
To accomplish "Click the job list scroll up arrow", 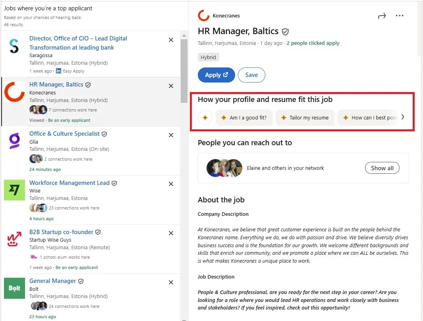I will (184, 36).
